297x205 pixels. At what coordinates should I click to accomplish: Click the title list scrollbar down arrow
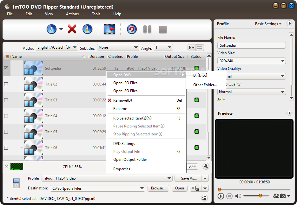[x=209, y=158]
